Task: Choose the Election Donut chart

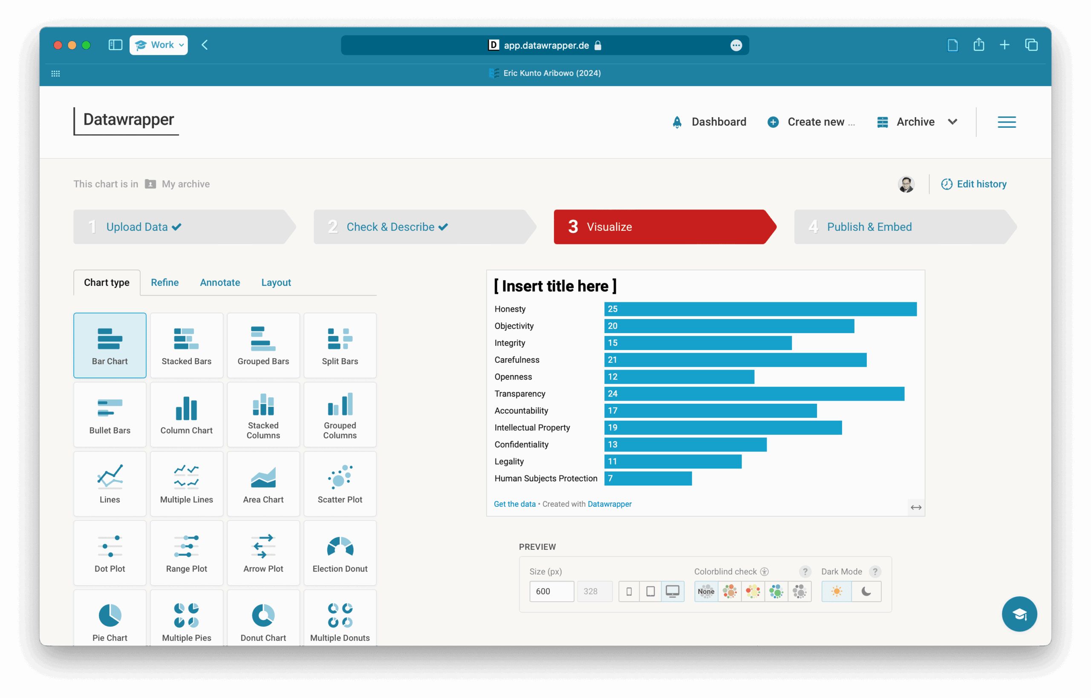Action: point(340,552)
